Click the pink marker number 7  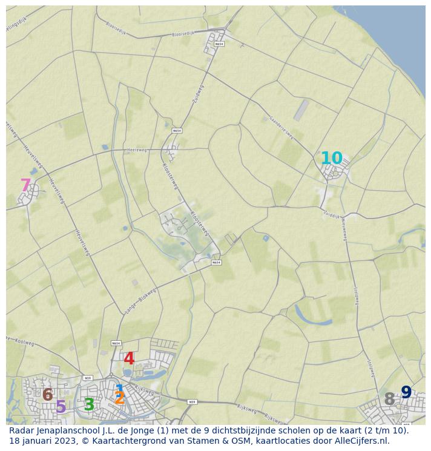click(x=25, y=186)
